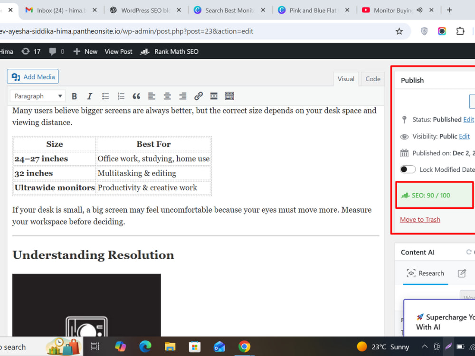The image size is (475, 356).
Task: Click the address bar URL
Action: [x=127, y=31]
